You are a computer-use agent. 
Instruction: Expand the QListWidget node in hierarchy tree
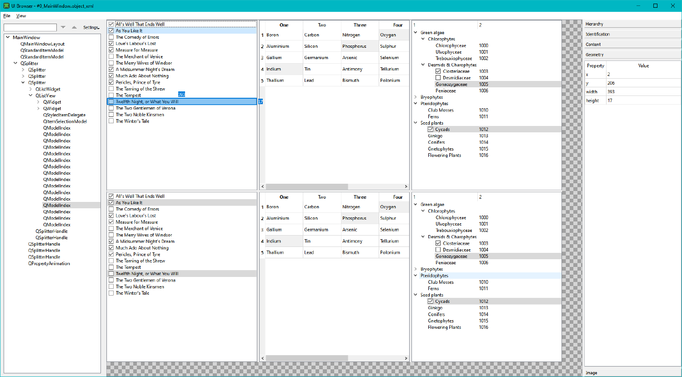tap(31, 89)
